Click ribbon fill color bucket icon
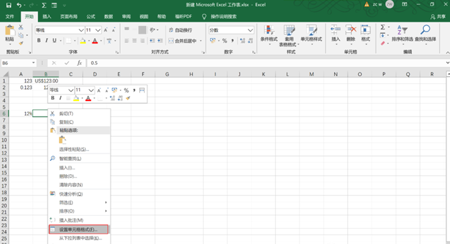The width and height of the screenshot is (450, 244). [82, 41]
